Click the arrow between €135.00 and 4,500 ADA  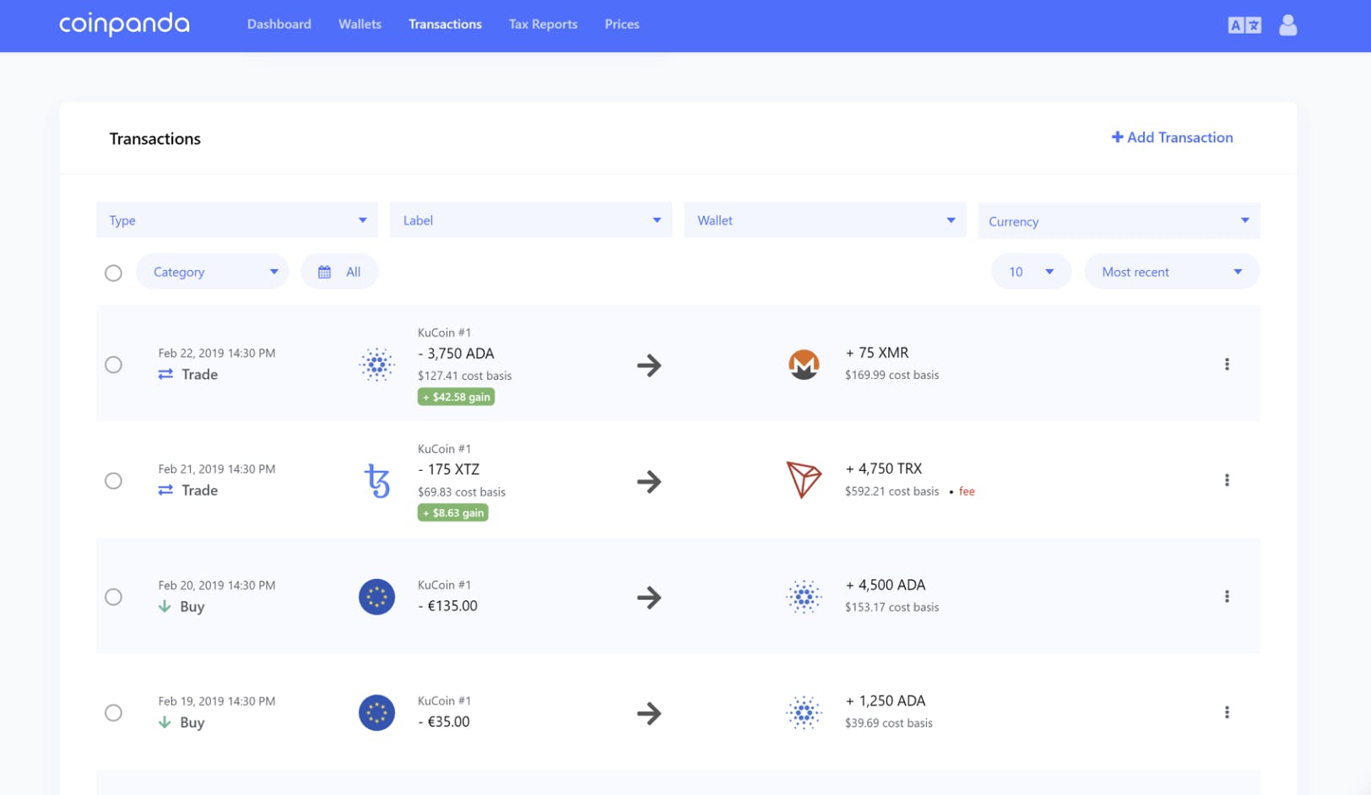648,598
